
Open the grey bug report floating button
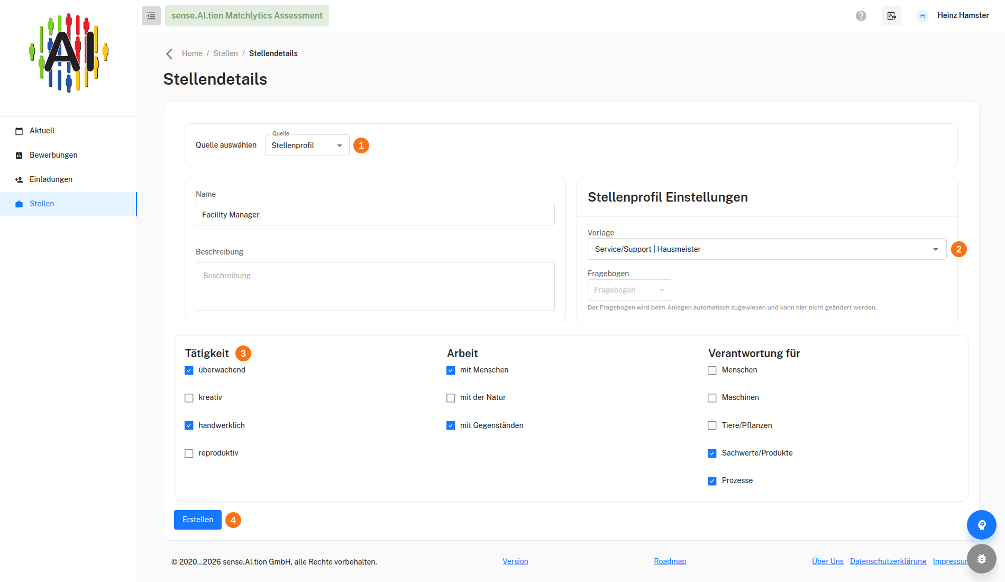[x=982, y=559]
